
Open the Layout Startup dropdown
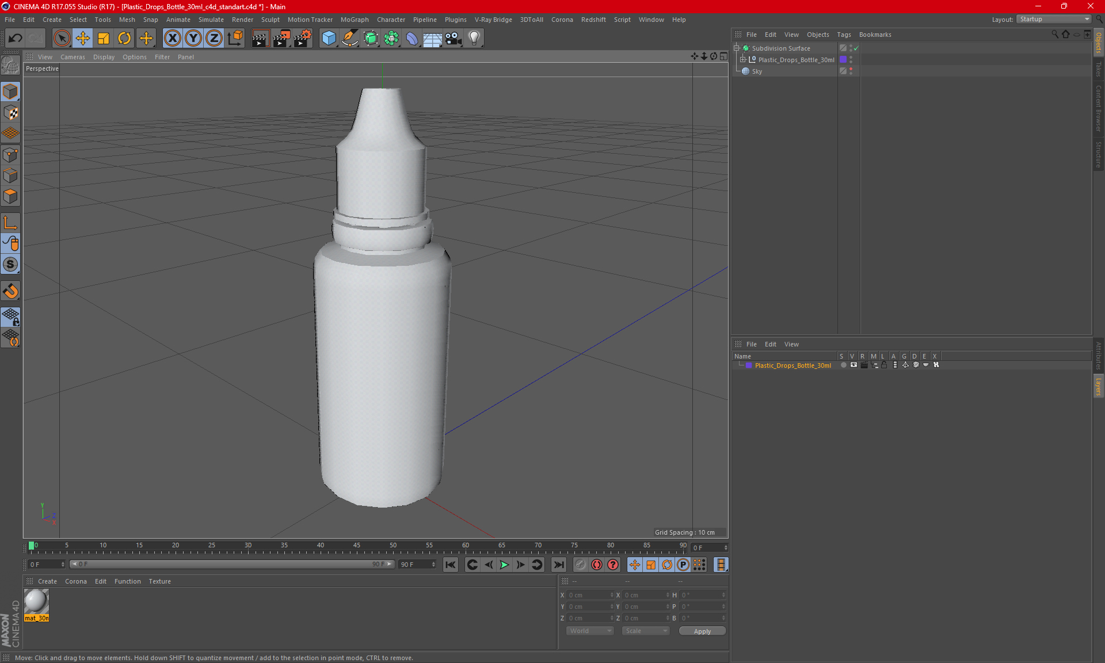[x=1054, y=19]
